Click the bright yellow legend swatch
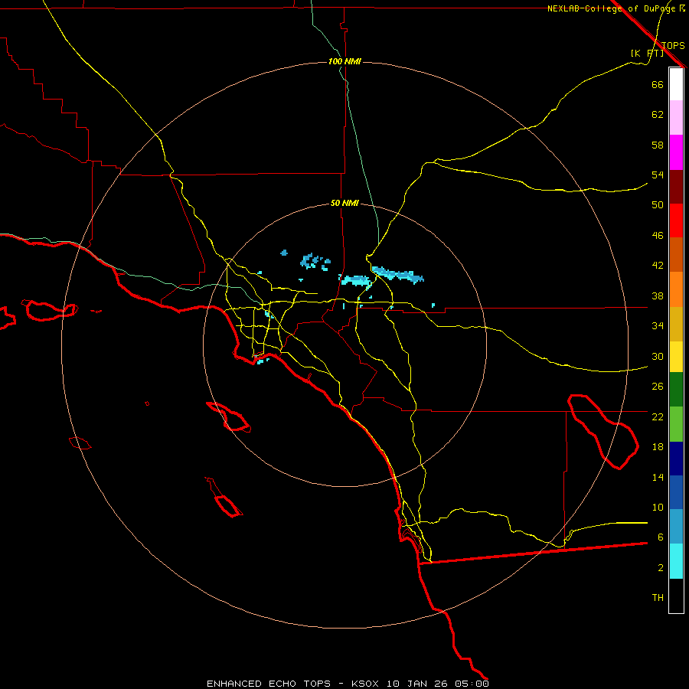Viewport: 689px width, 689px height. click(676, 357)
